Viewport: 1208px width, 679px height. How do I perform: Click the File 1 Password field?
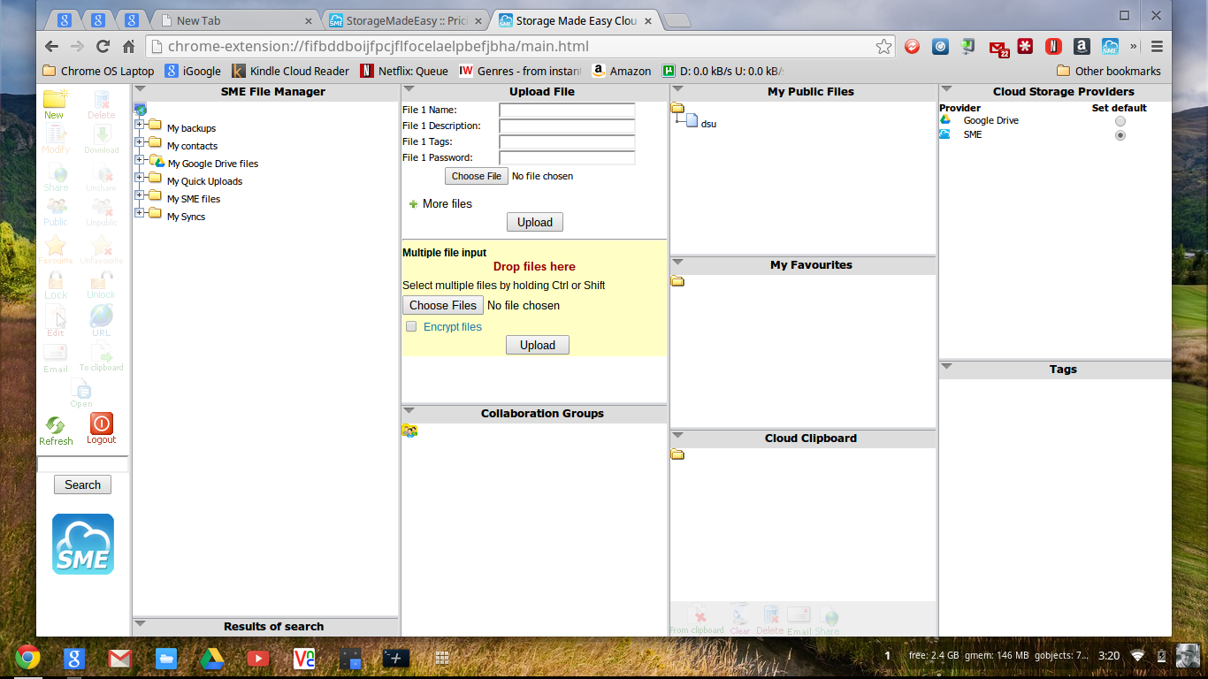click(567, 158)
